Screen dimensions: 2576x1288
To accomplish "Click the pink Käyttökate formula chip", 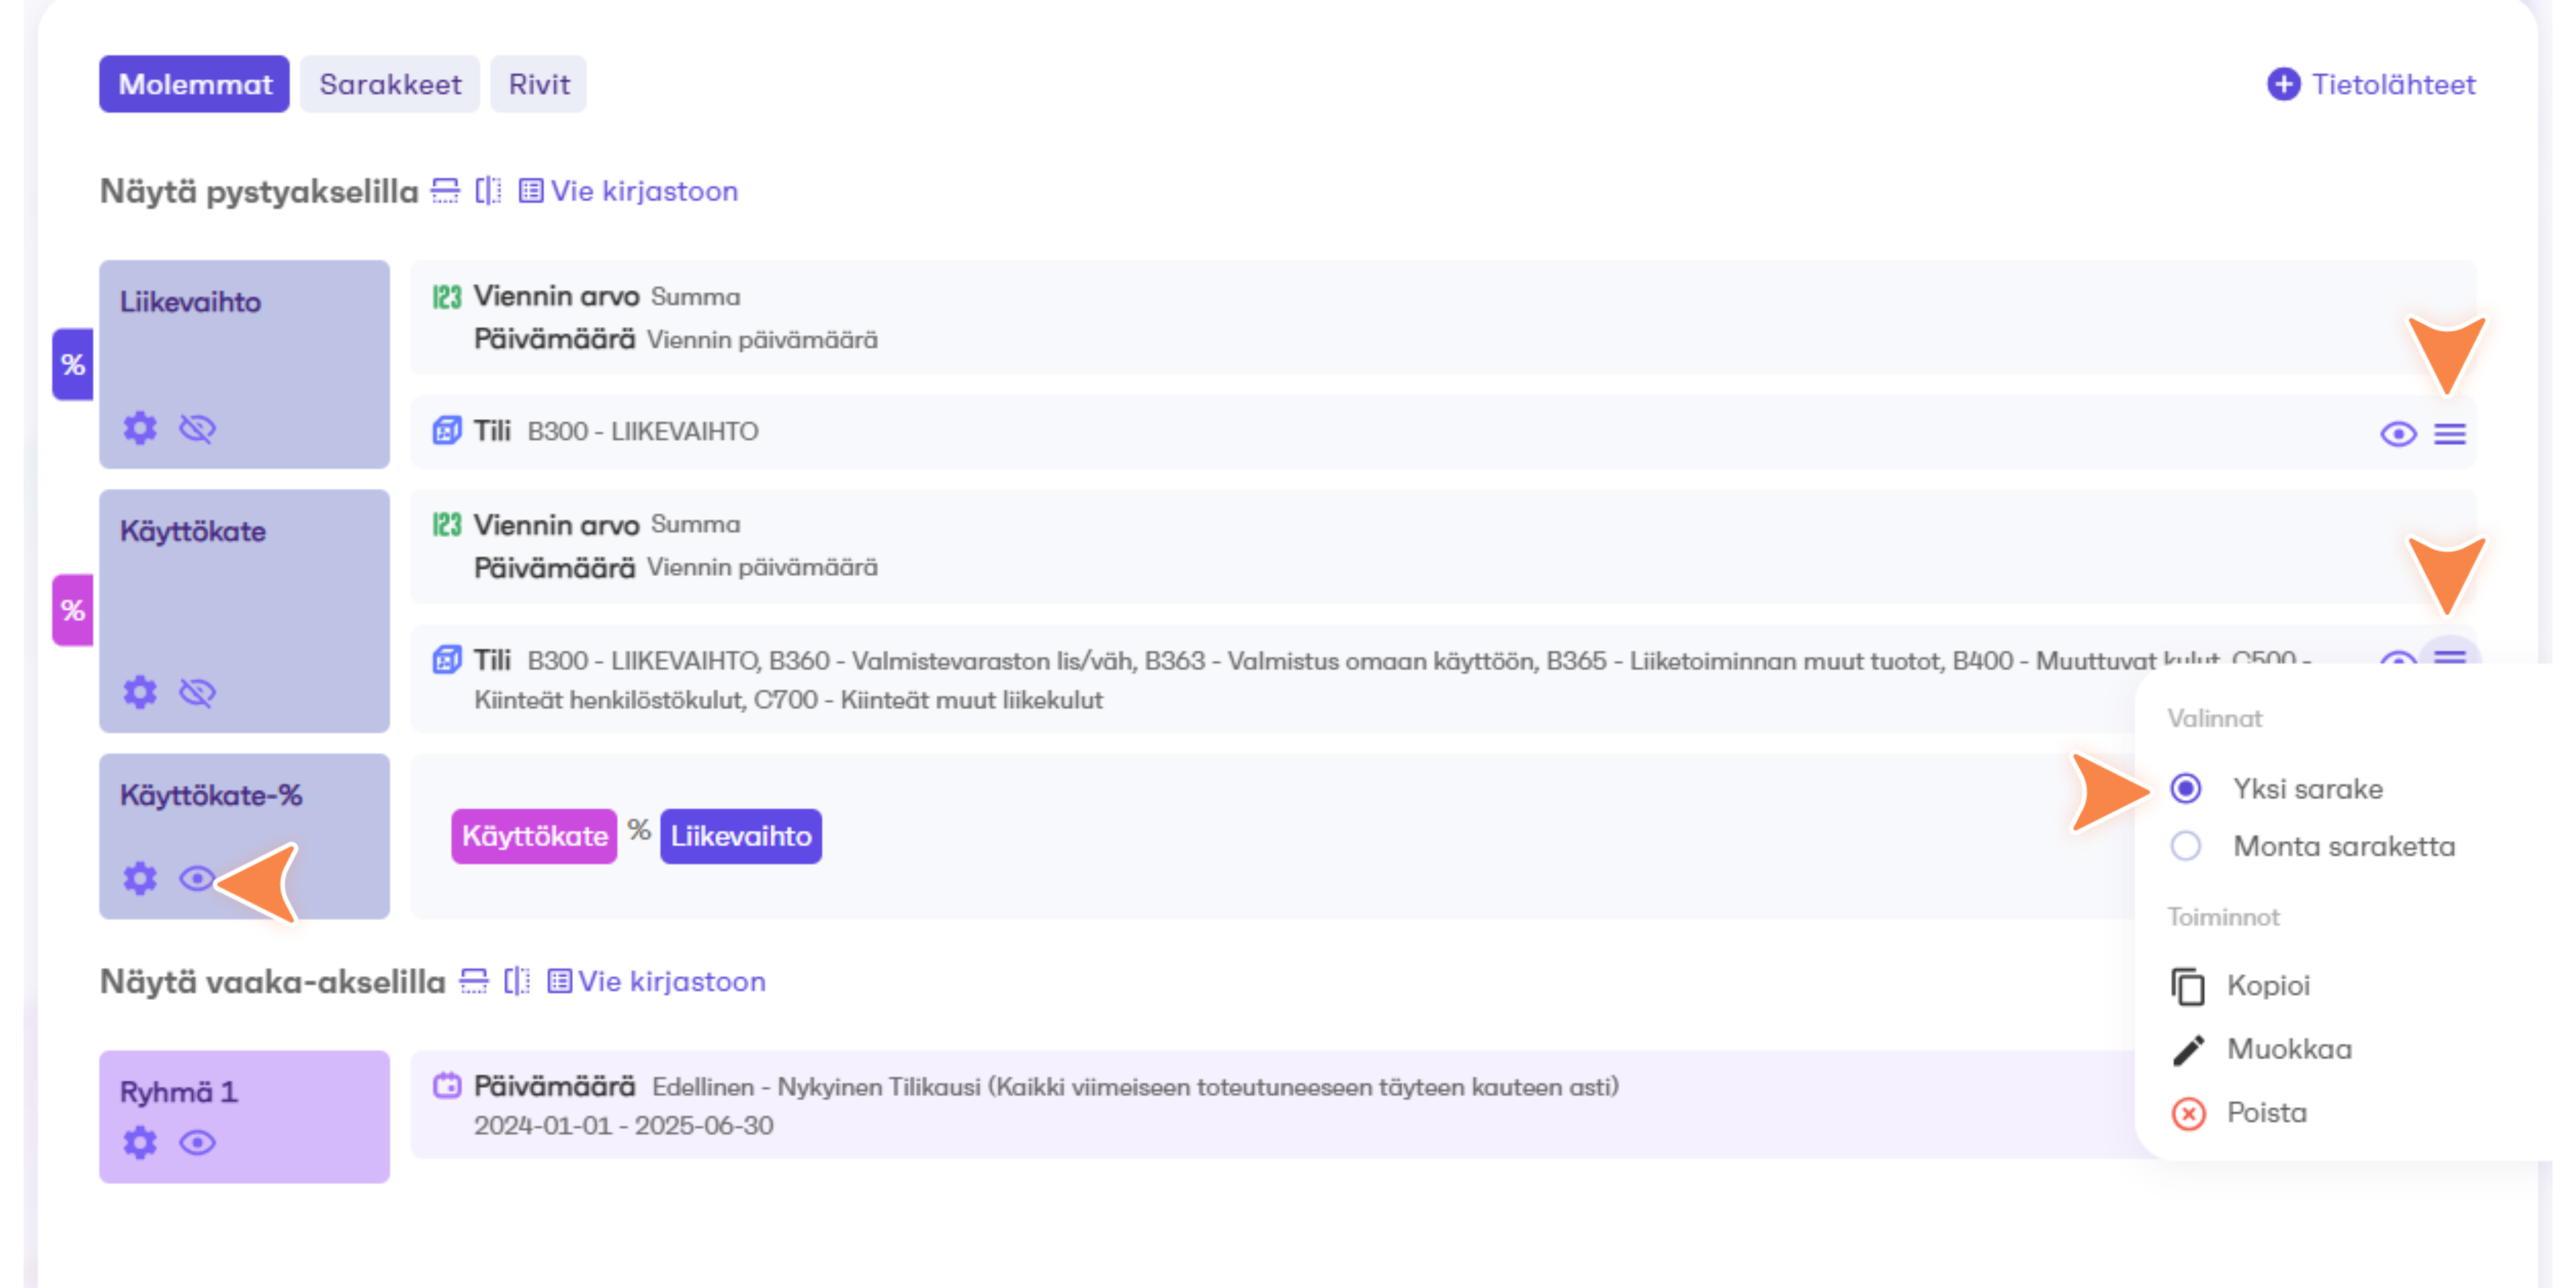I will (x=534, y=836).
